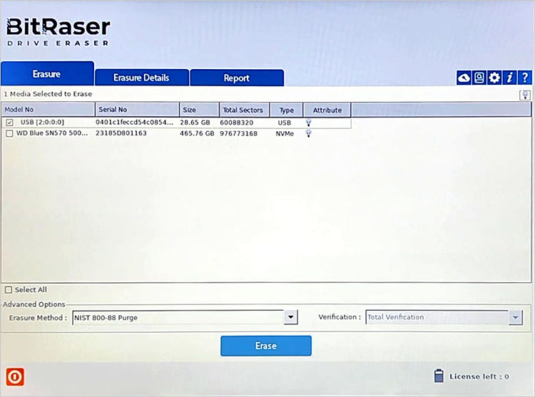
Task: Open the cloud settings icon
Action: (x=464, y=78)
